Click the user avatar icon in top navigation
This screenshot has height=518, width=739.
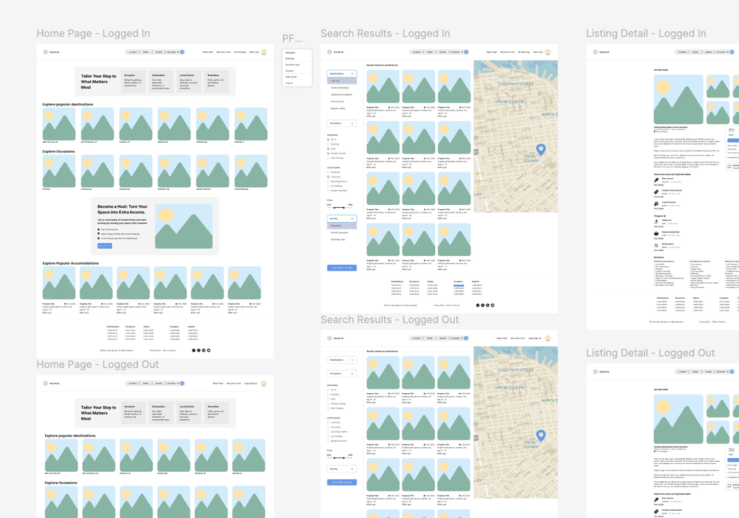548,52
